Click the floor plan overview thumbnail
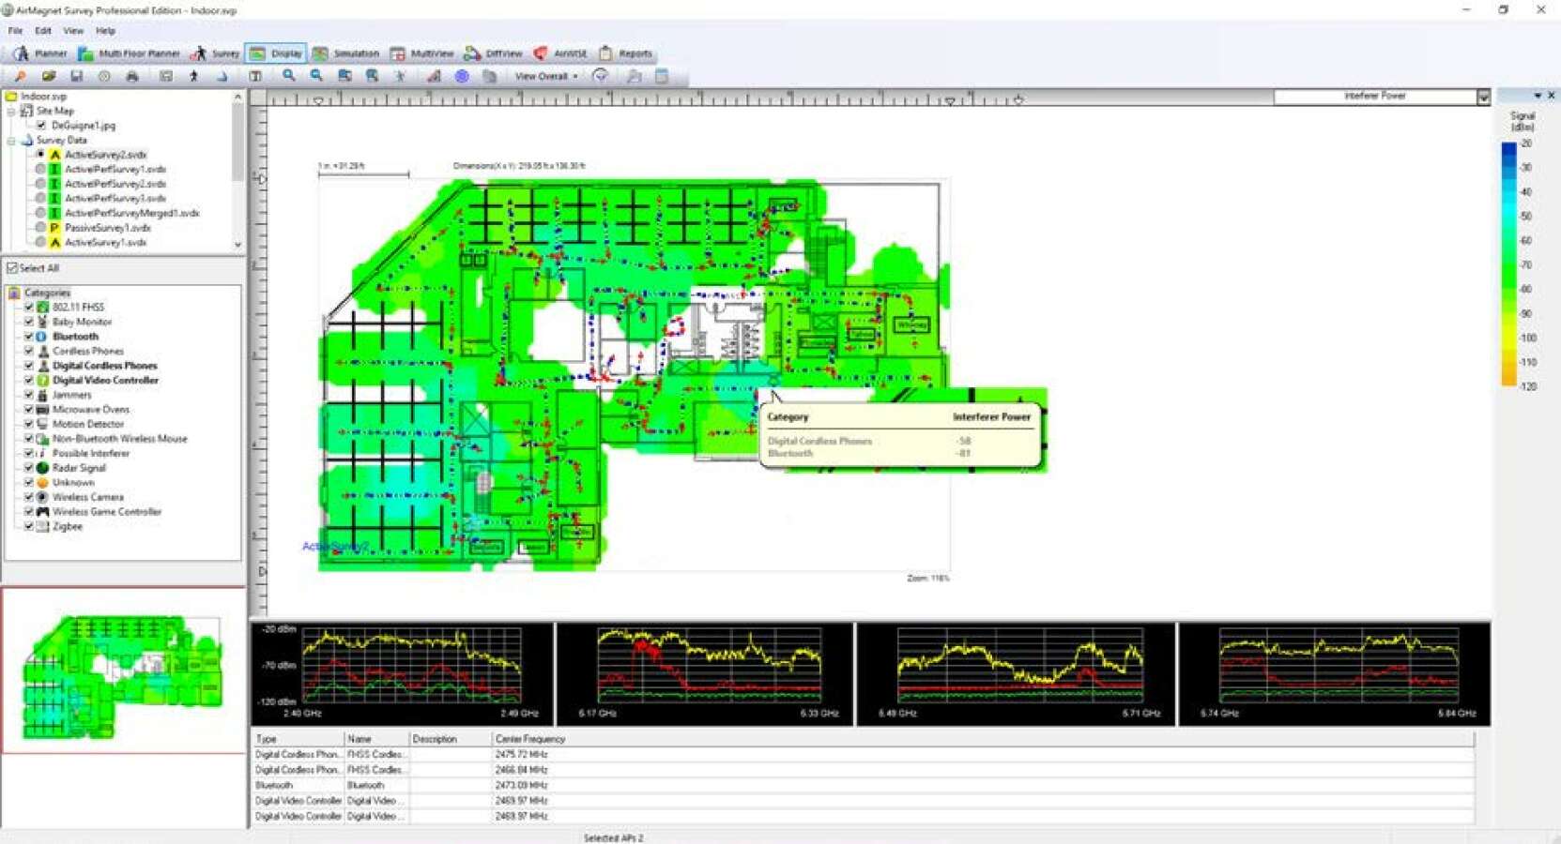This screenshot has width=1561, height=844. point(123,671)
